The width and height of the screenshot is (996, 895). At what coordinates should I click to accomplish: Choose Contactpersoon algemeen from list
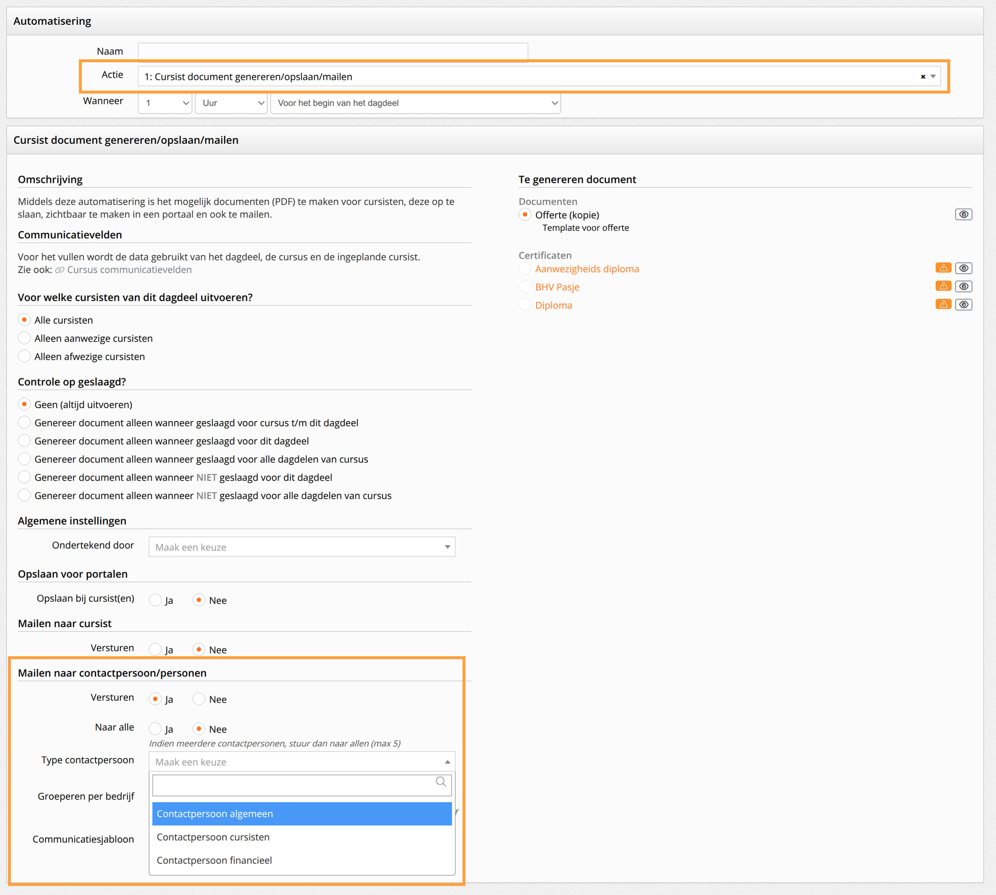[302, 813]
